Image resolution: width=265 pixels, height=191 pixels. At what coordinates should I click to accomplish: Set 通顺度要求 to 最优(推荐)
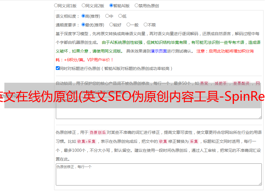coord(83,25)
